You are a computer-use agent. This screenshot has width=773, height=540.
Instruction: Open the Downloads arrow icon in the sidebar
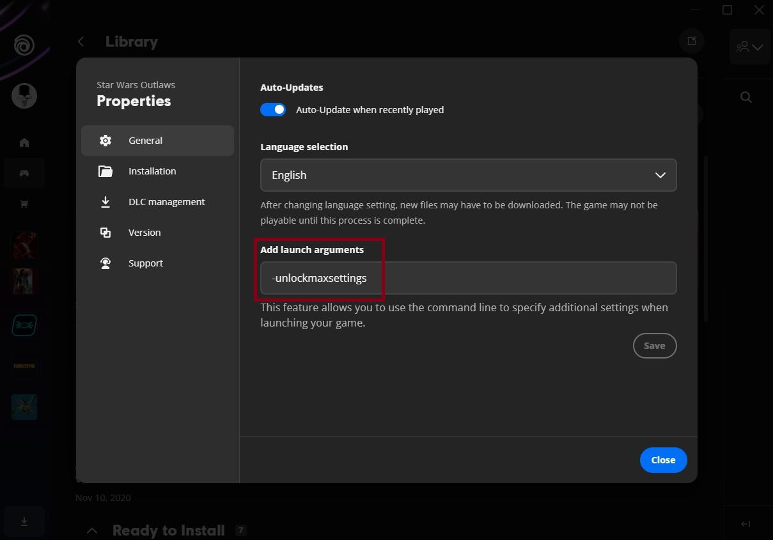pos(24,521)
